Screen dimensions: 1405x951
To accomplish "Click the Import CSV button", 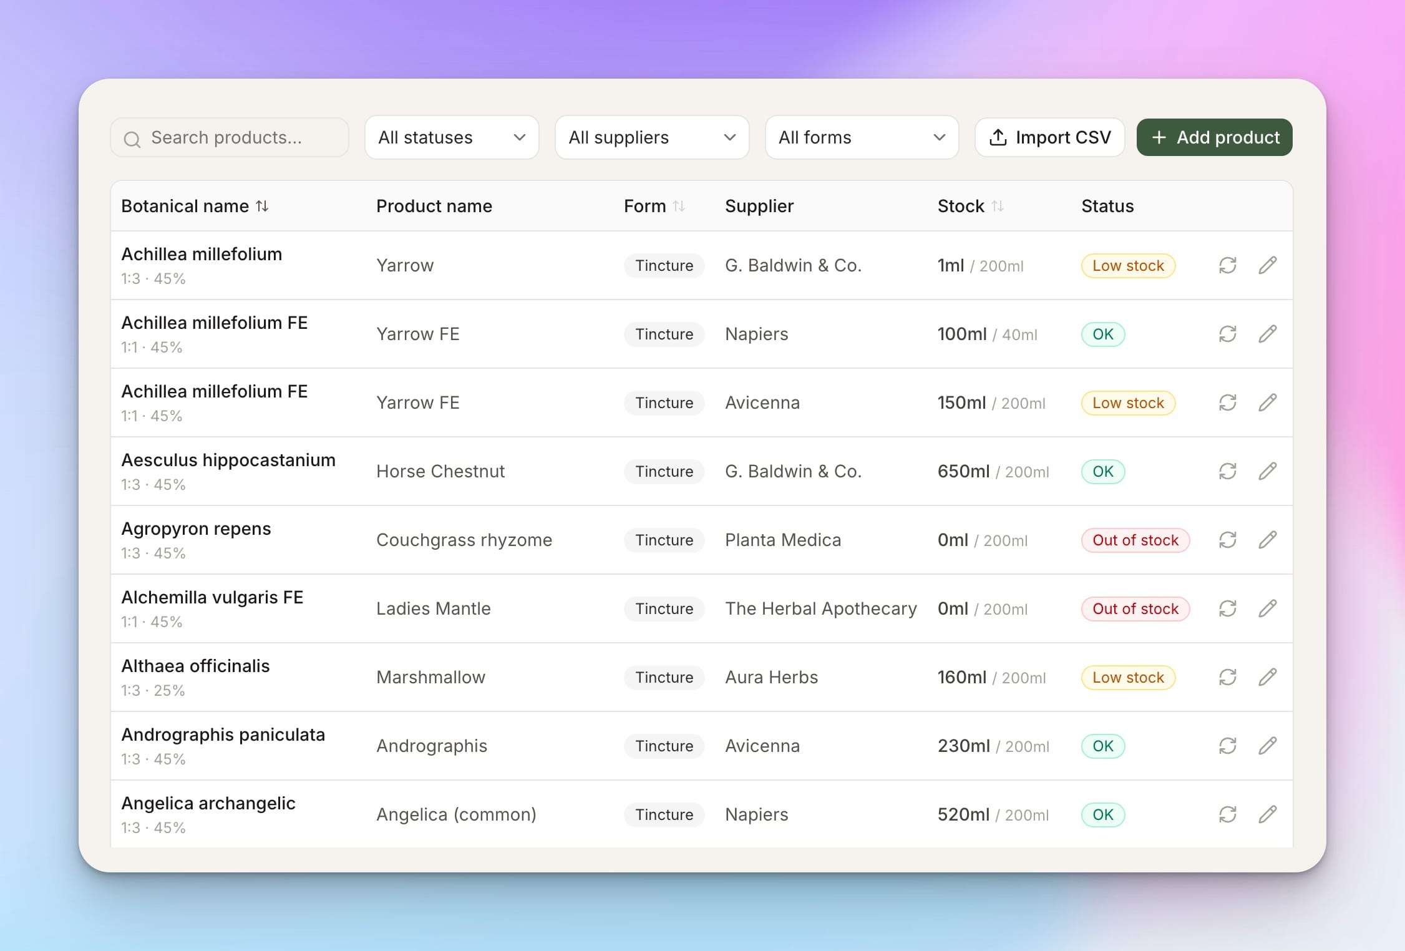I will click(x=1050, y=137).
